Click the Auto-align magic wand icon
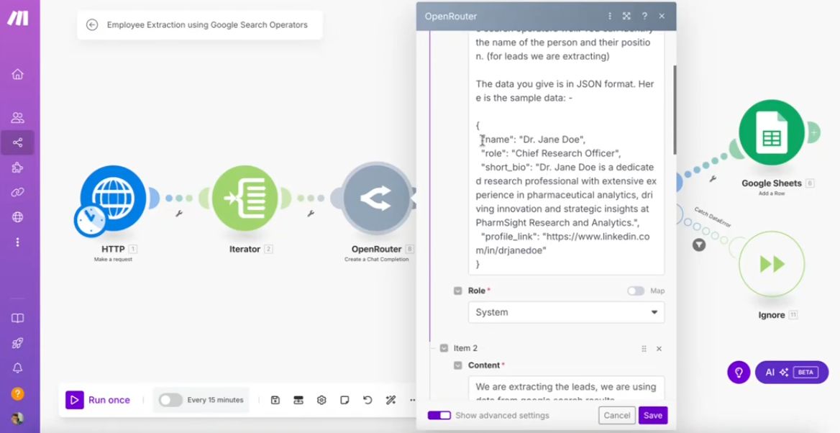This screenshot has width=840, height=433. [x=391, y=400]
